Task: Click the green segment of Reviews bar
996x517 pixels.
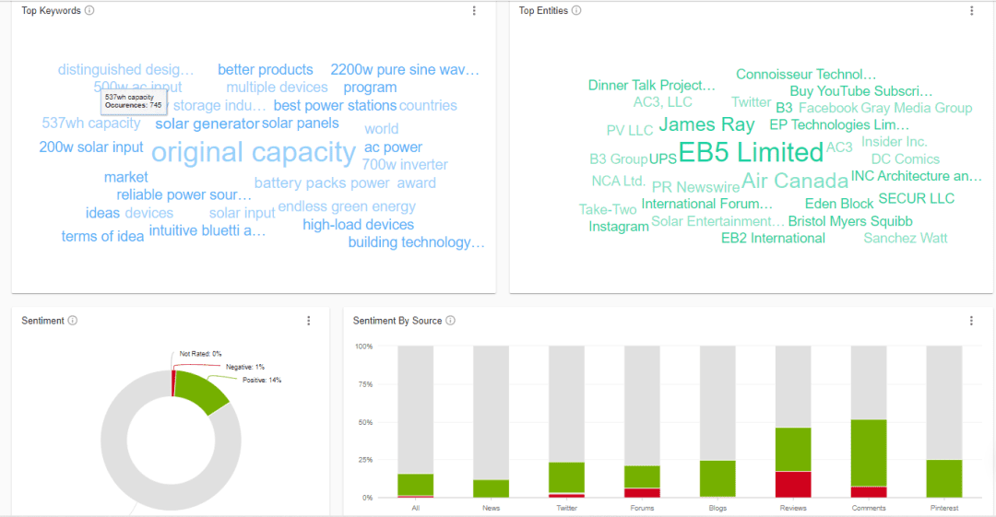Action: point(793,450)
